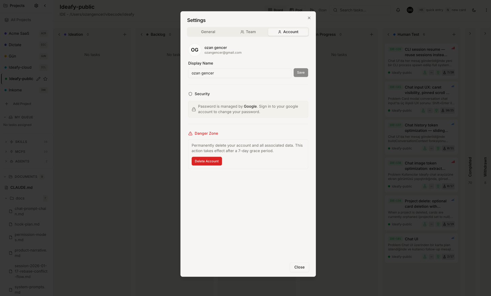Image resolution: width=491 pixels, height=296 pixels.
Task: Open the 0/17 test counter on IDE-138
Action: [x=448, y=186]
